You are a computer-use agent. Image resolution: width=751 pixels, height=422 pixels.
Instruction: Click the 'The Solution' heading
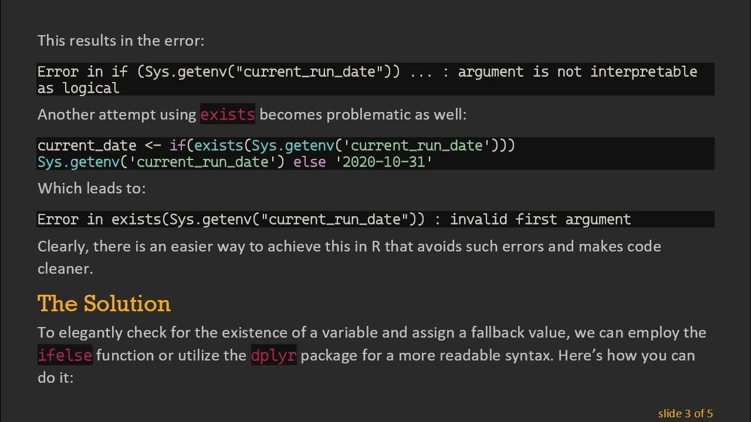104,304
